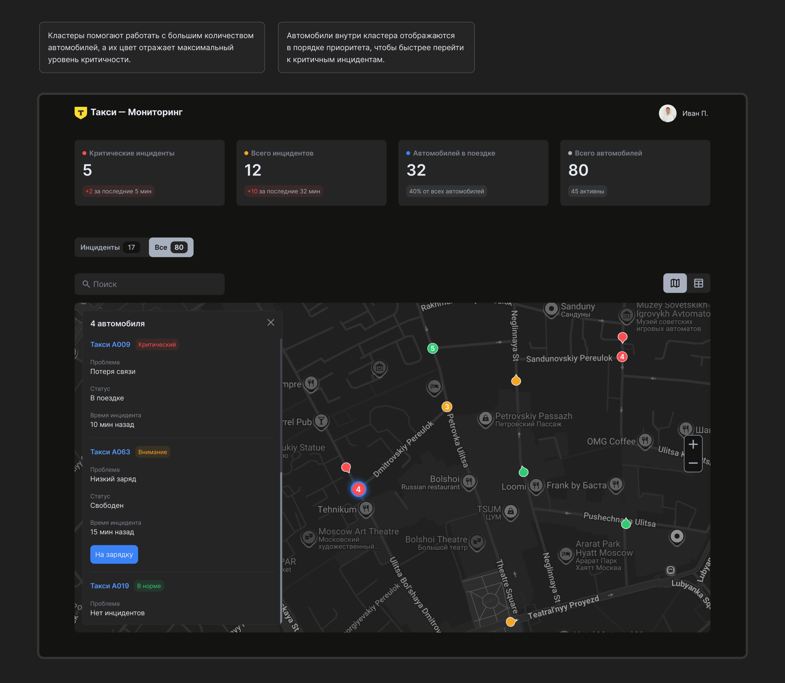Click the 45 активны badge
This screenshot has width=785, height=683.
pyautogui.click(x=587, y=191)
